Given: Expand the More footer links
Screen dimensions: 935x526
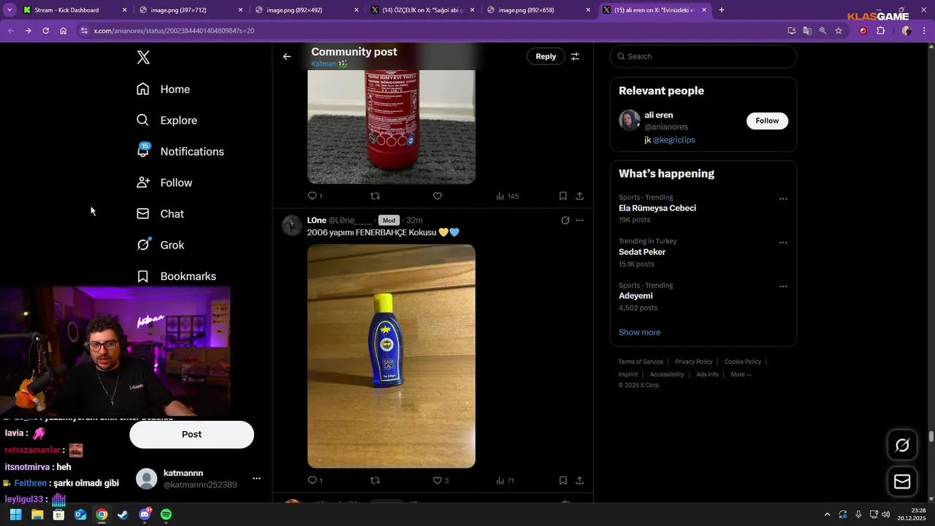Looking at the screenshot, I should coord(741,375).
